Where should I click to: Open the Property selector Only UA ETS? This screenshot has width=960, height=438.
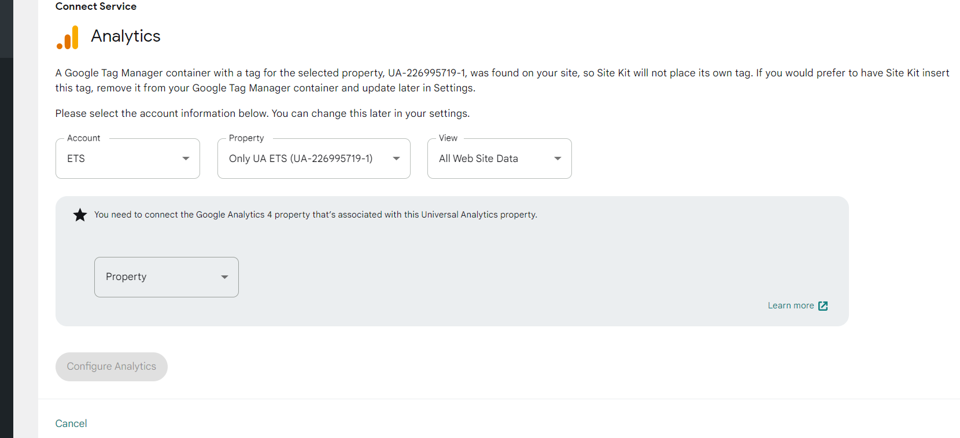(313, 158)
